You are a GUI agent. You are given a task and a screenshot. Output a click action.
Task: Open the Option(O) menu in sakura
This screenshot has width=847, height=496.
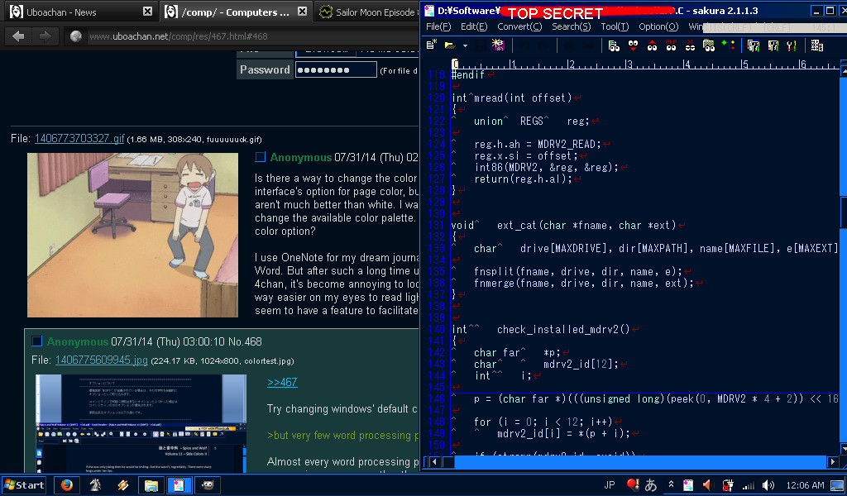[x=658, y=26]
